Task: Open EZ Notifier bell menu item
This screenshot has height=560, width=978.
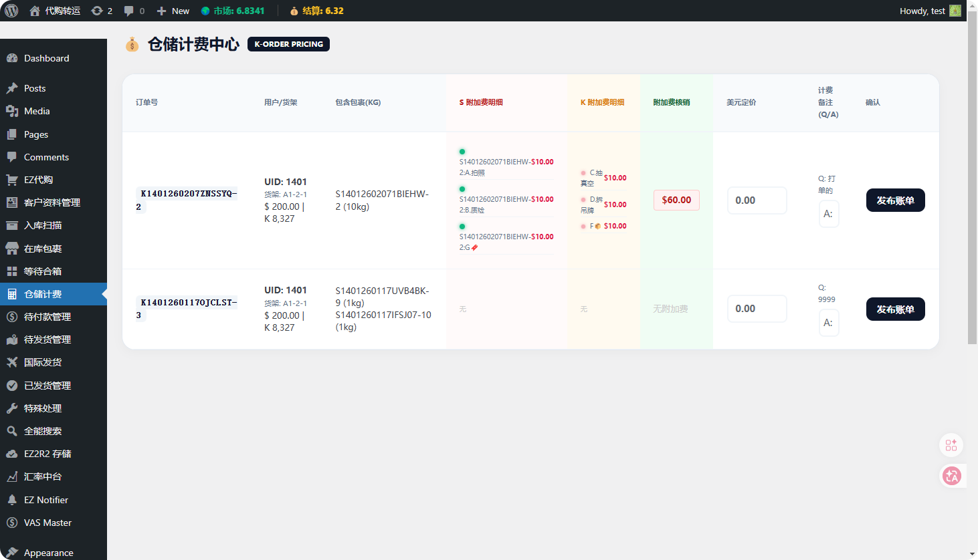Action: coord(45,500)
